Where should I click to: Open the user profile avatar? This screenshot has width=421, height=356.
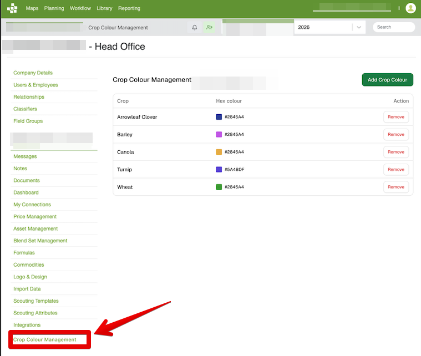click(410, 8)
